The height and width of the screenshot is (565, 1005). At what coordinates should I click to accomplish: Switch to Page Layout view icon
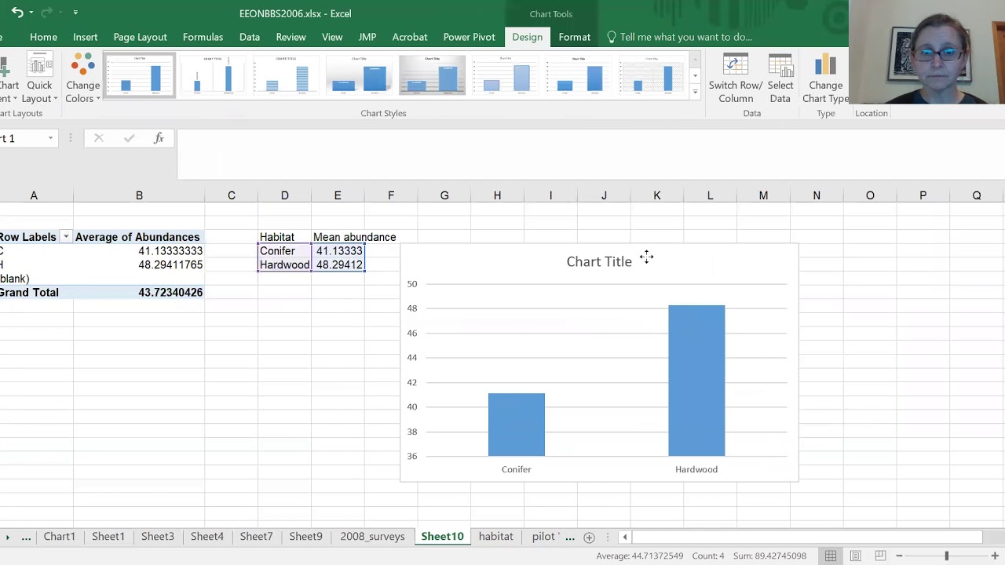[x=856, y=556]
